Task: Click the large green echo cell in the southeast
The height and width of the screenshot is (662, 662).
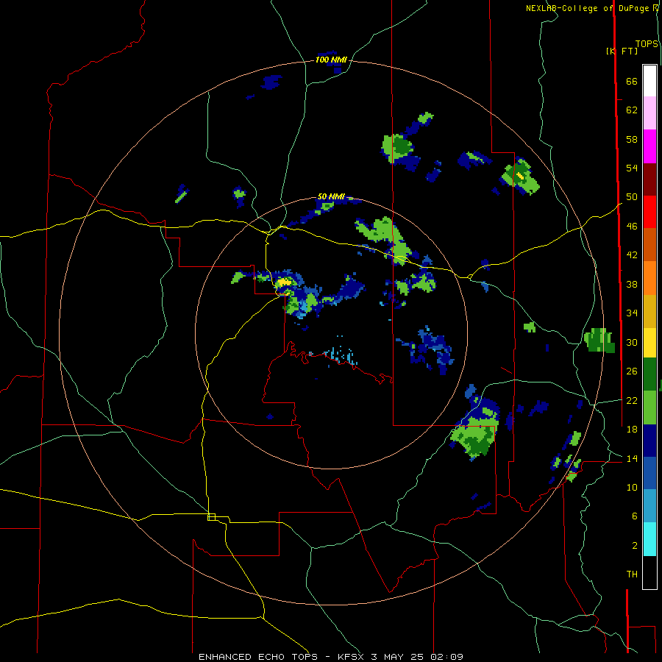Action: [x=475, y=435]
